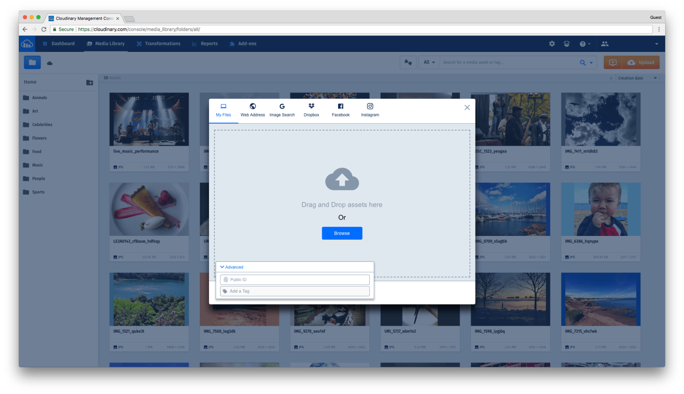Open the All asset type filter dropdown
Screen dimensions: 684x394
coord(429,62)
